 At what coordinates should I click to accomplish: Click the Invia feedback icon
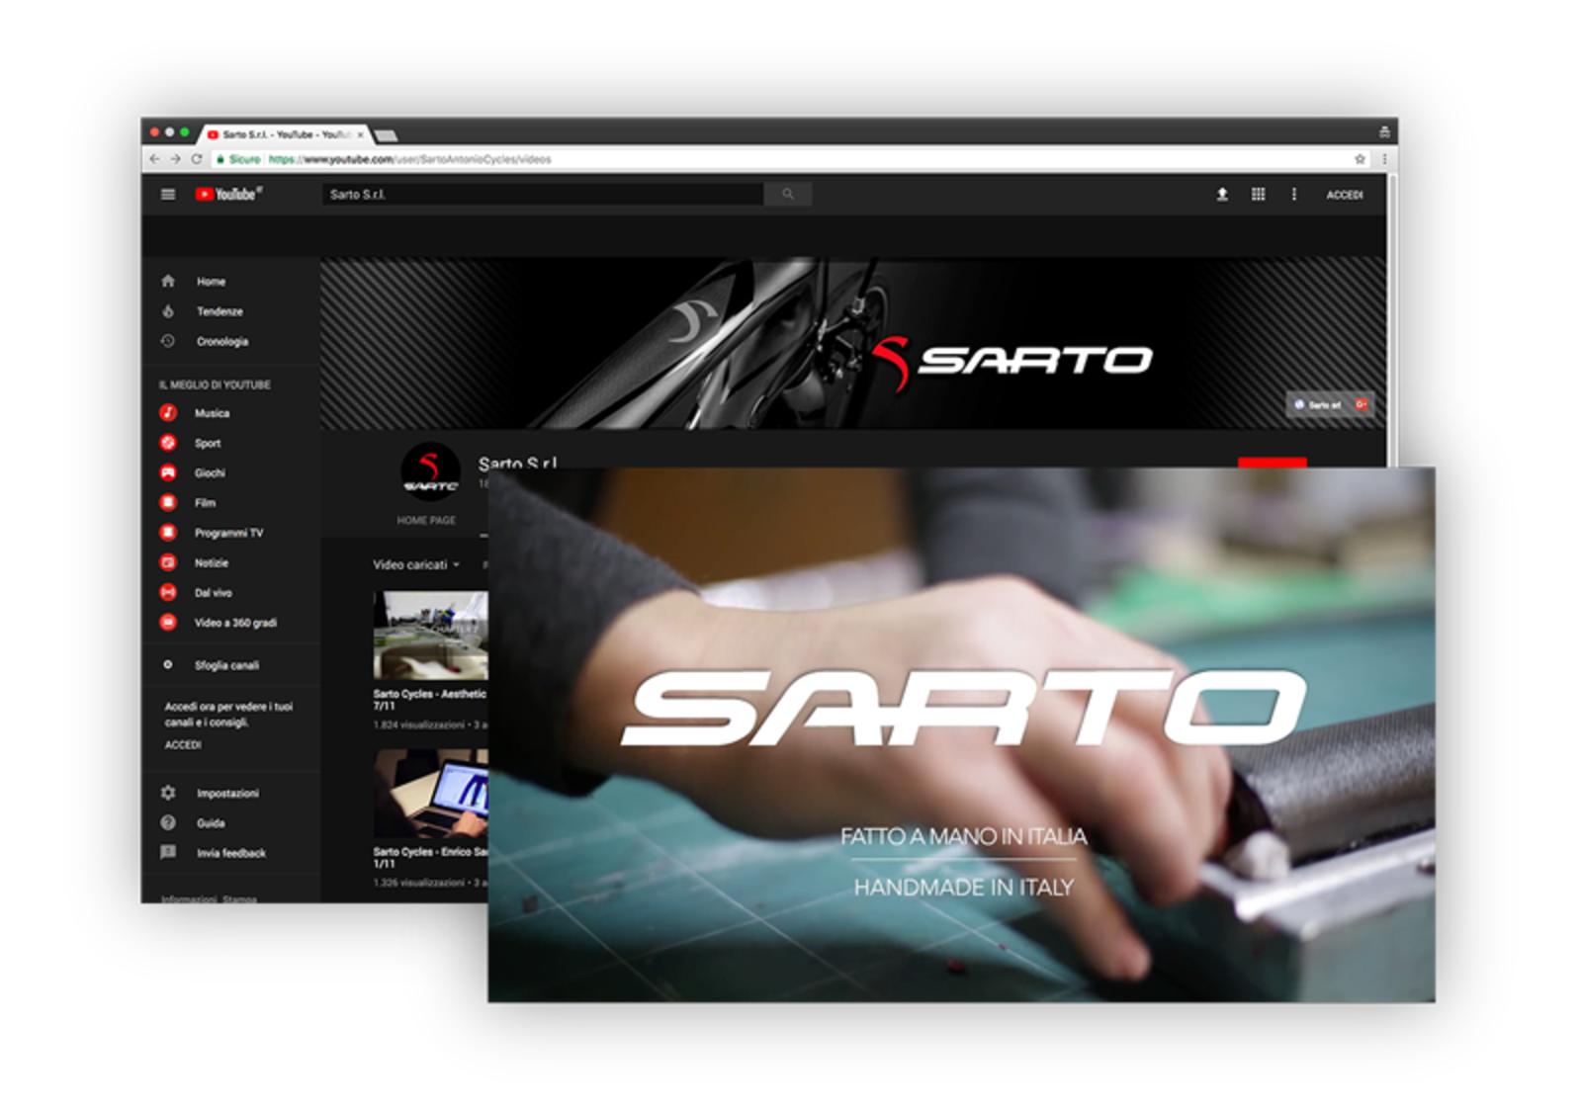point(168,852)
